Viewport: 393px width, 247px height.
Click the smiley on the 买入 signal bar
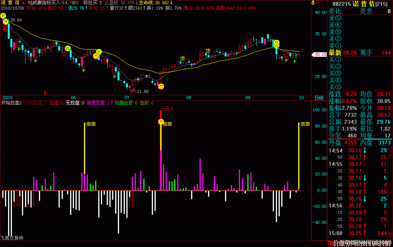coord(161,122)
